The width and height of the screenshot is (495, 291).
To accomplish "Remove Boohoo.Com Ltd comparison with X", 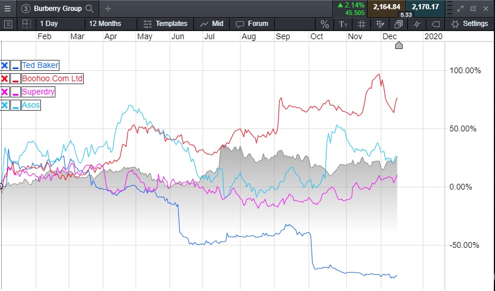I will point(5,79).
